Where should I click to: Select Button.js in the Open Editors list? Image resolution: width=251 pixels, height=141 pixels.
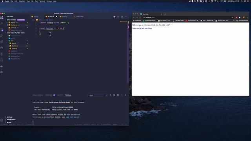point(15,25)
